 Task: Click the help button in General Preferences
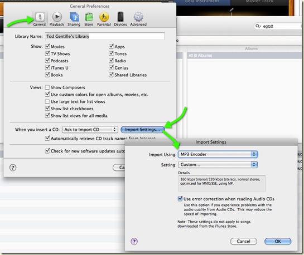tap(13, 168)
